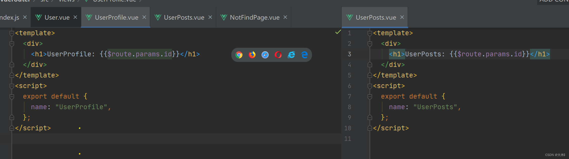Collapse script block in UserProfile.vue
The image size is (569, 159).
pos(12,86)
